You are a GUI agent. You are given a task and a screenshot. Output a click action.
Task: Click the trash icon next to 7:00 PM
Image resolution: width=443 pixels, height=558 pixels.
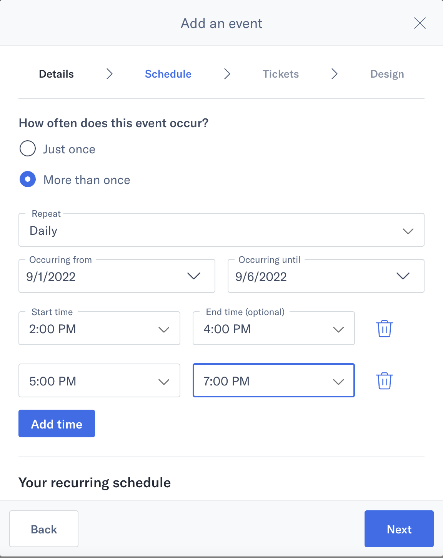coord(384,380)
